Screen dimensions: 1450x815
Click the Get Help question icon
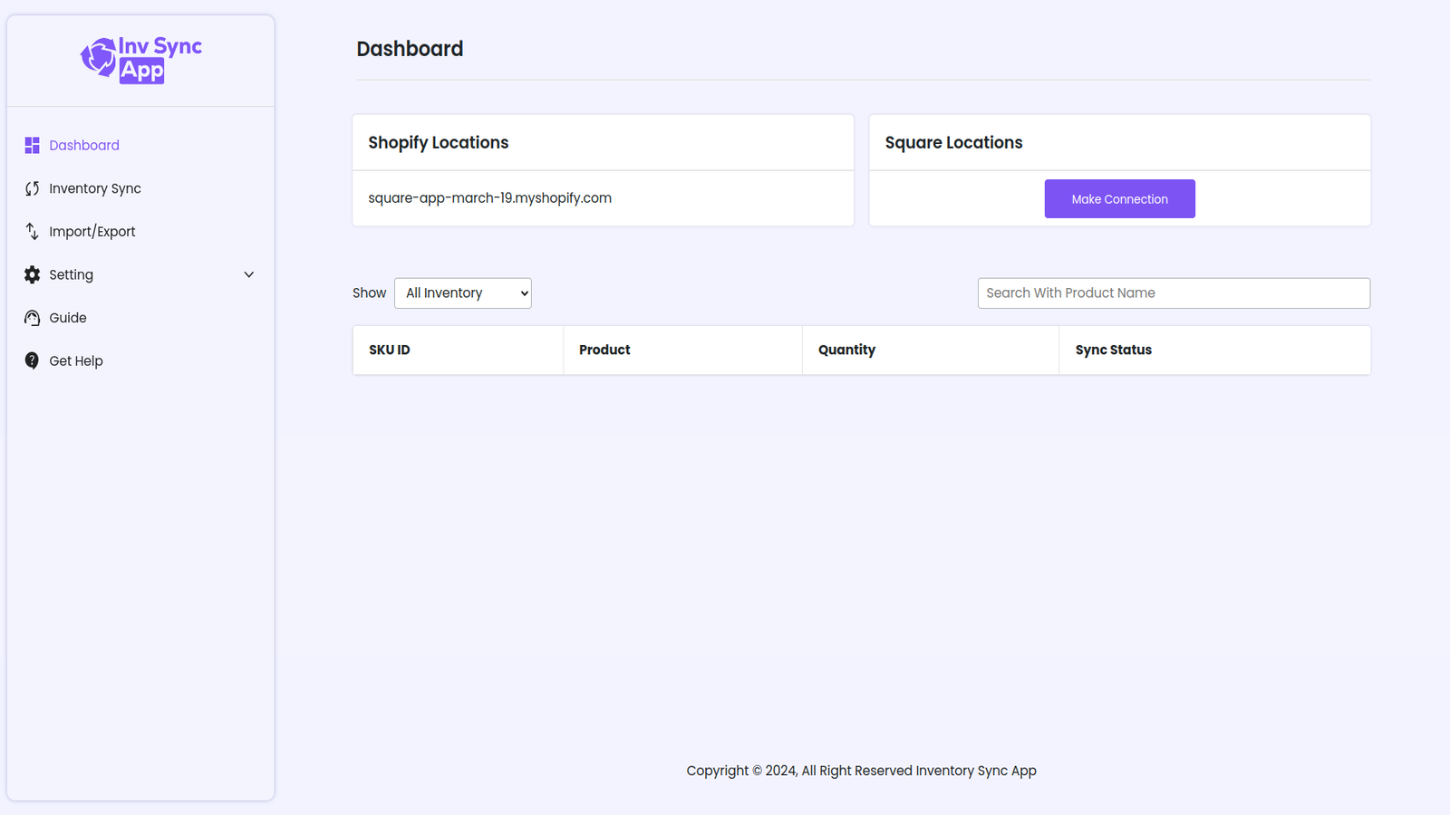tap(32, 360)
